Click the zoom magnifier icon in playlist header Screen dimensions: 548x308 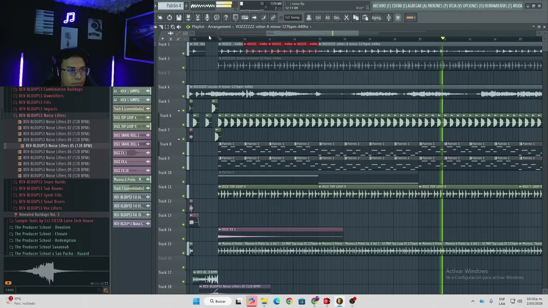point(173,27)
